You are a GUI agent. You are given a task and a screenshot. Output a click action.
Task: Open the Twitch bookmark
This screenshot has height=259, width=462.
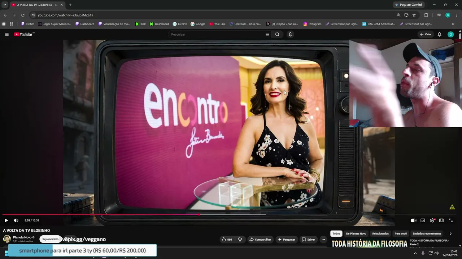pyautogui.click(x=27, y=24)
